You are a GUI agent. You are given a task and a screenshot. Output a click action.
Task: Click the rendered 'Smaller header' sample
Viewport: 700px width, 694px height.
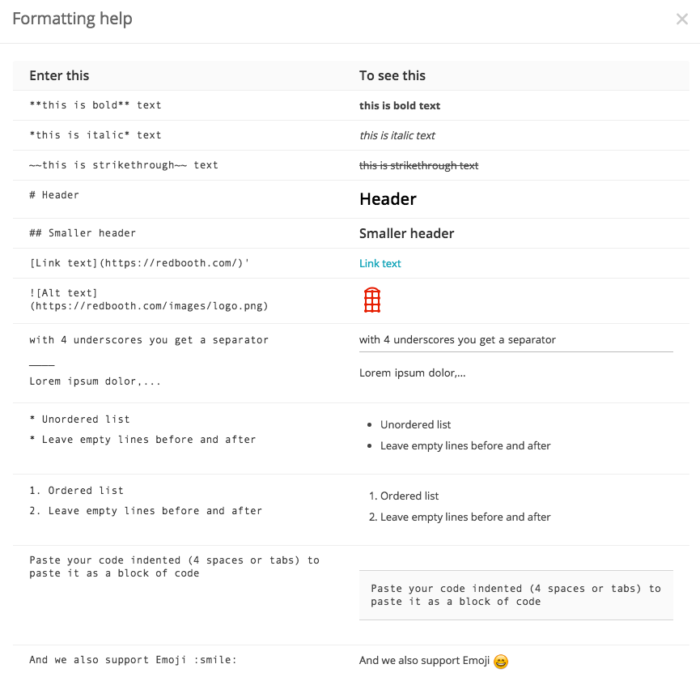coord(407,233)
